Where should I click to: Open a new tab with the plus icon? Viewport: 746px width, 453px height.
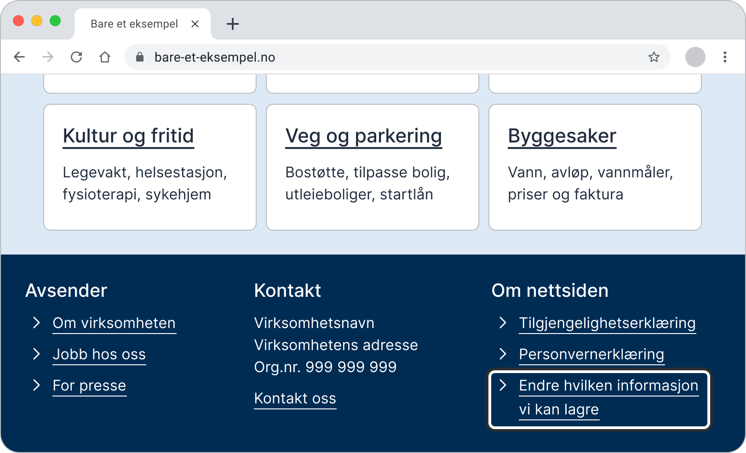click(x=233, y=24)
